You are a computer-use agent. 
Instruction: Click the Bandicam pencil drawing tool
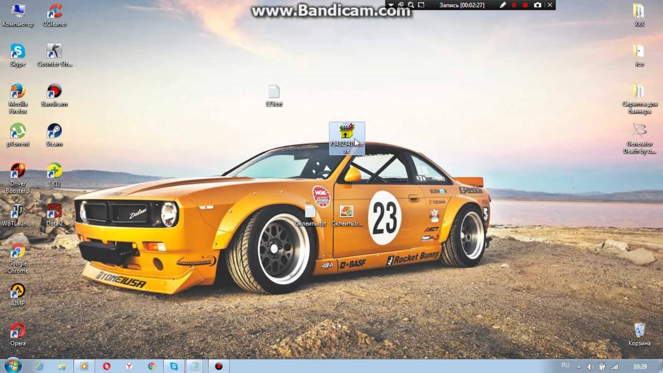[502, 5]
